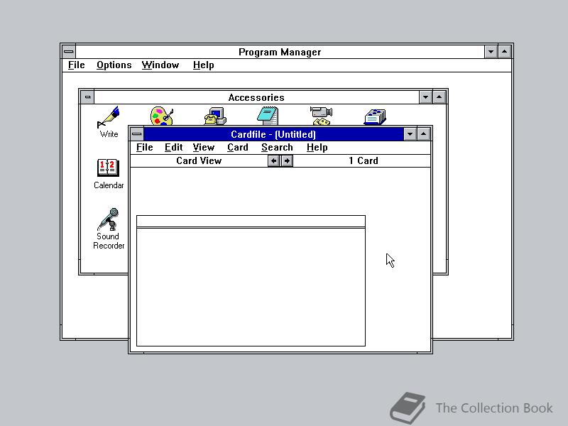Open Cardfile File menu
The image size is (568, 426).
tap(145, 148)
